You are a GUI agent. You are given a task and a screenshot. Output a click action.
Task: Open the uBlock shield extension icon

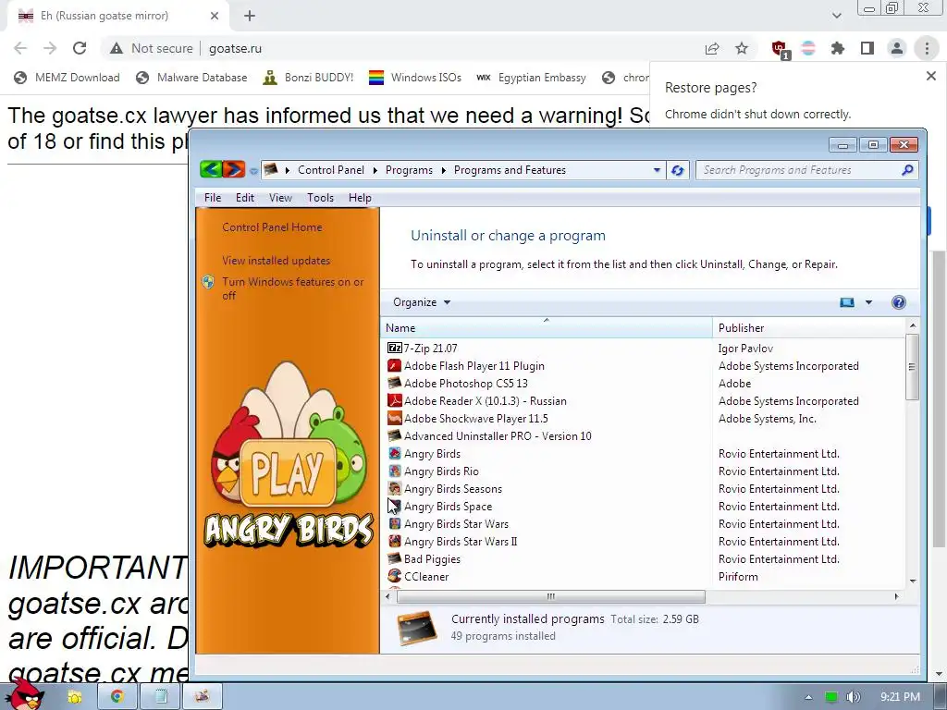click(x=779, y=49)
